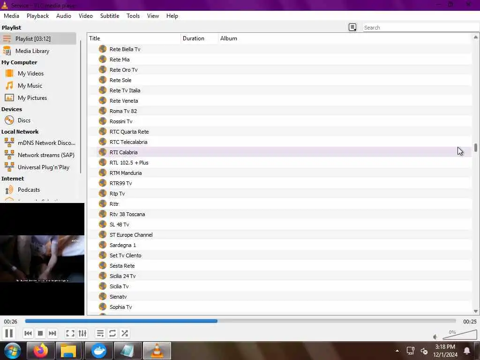Select the RTI Calabria channel
The height and width of the screenshot is (360, 480).
click(x=284, y=152)
